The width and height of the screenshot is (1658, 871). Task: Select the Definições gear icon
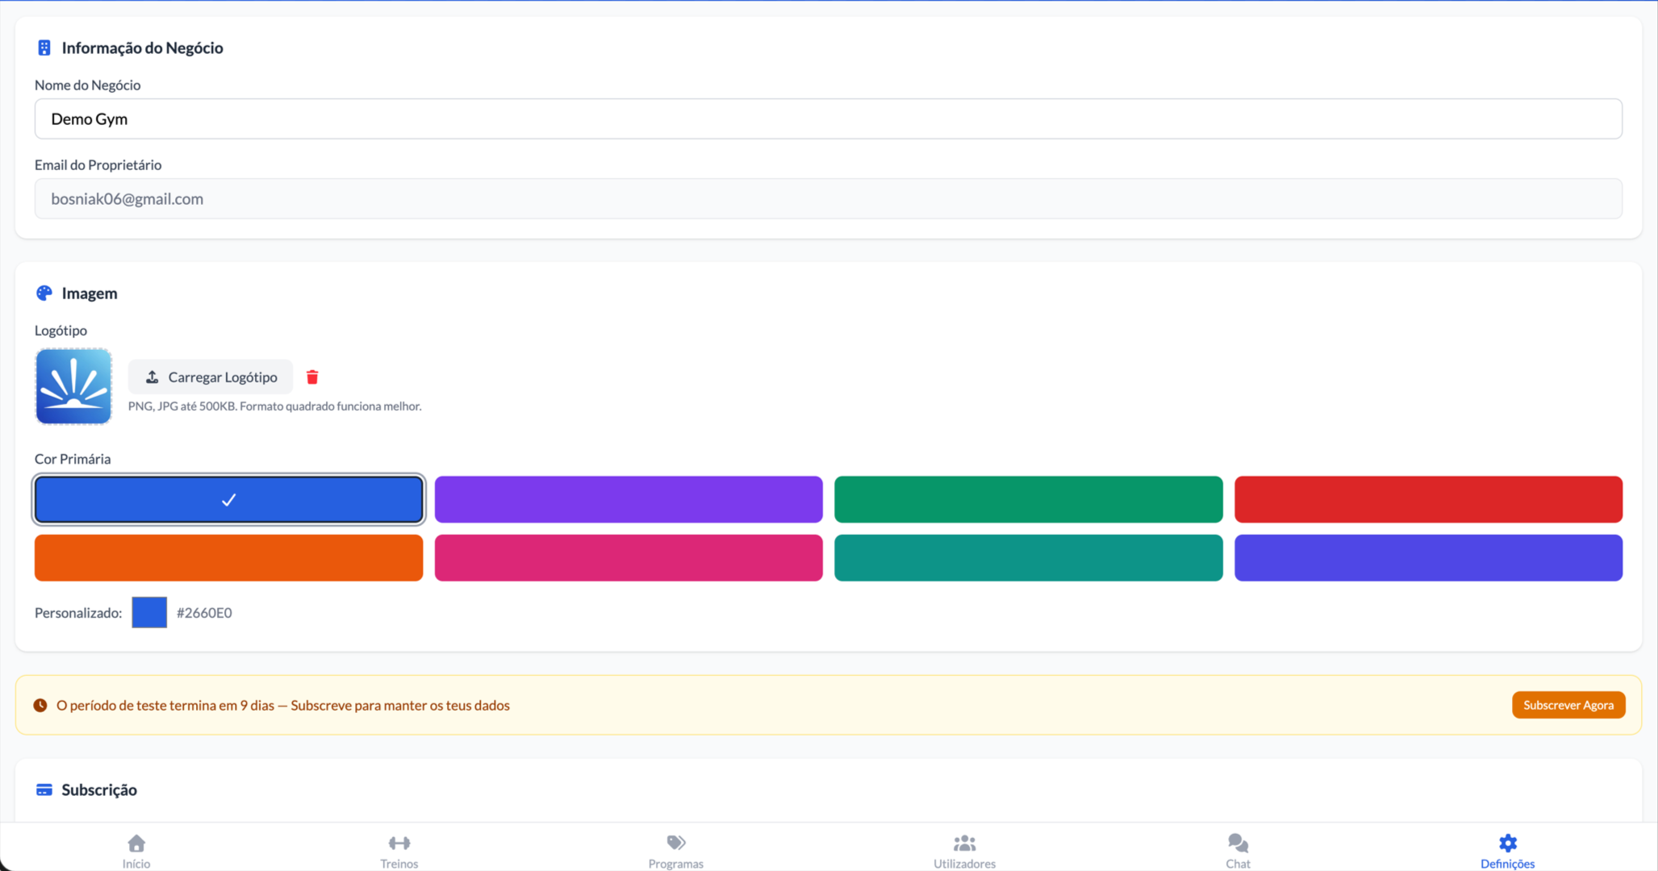pos(1507,844)
